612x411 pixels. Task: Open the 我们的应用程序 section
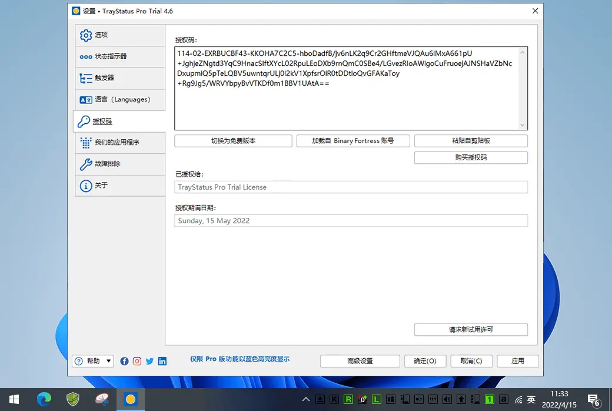coord(120,143)
